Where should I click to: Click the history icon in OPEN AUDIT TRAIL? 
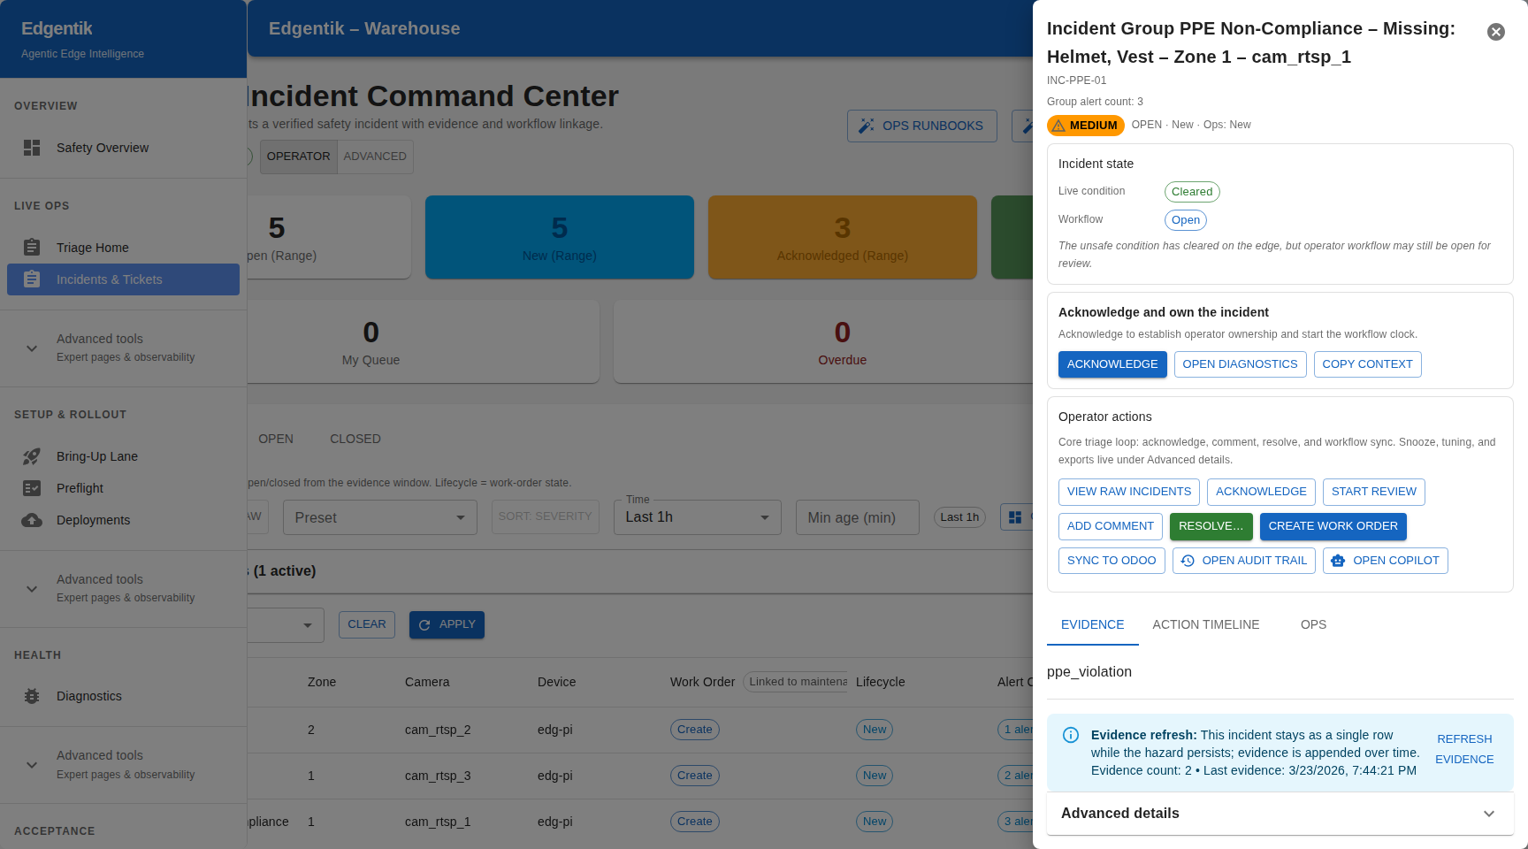point(1188,561)
